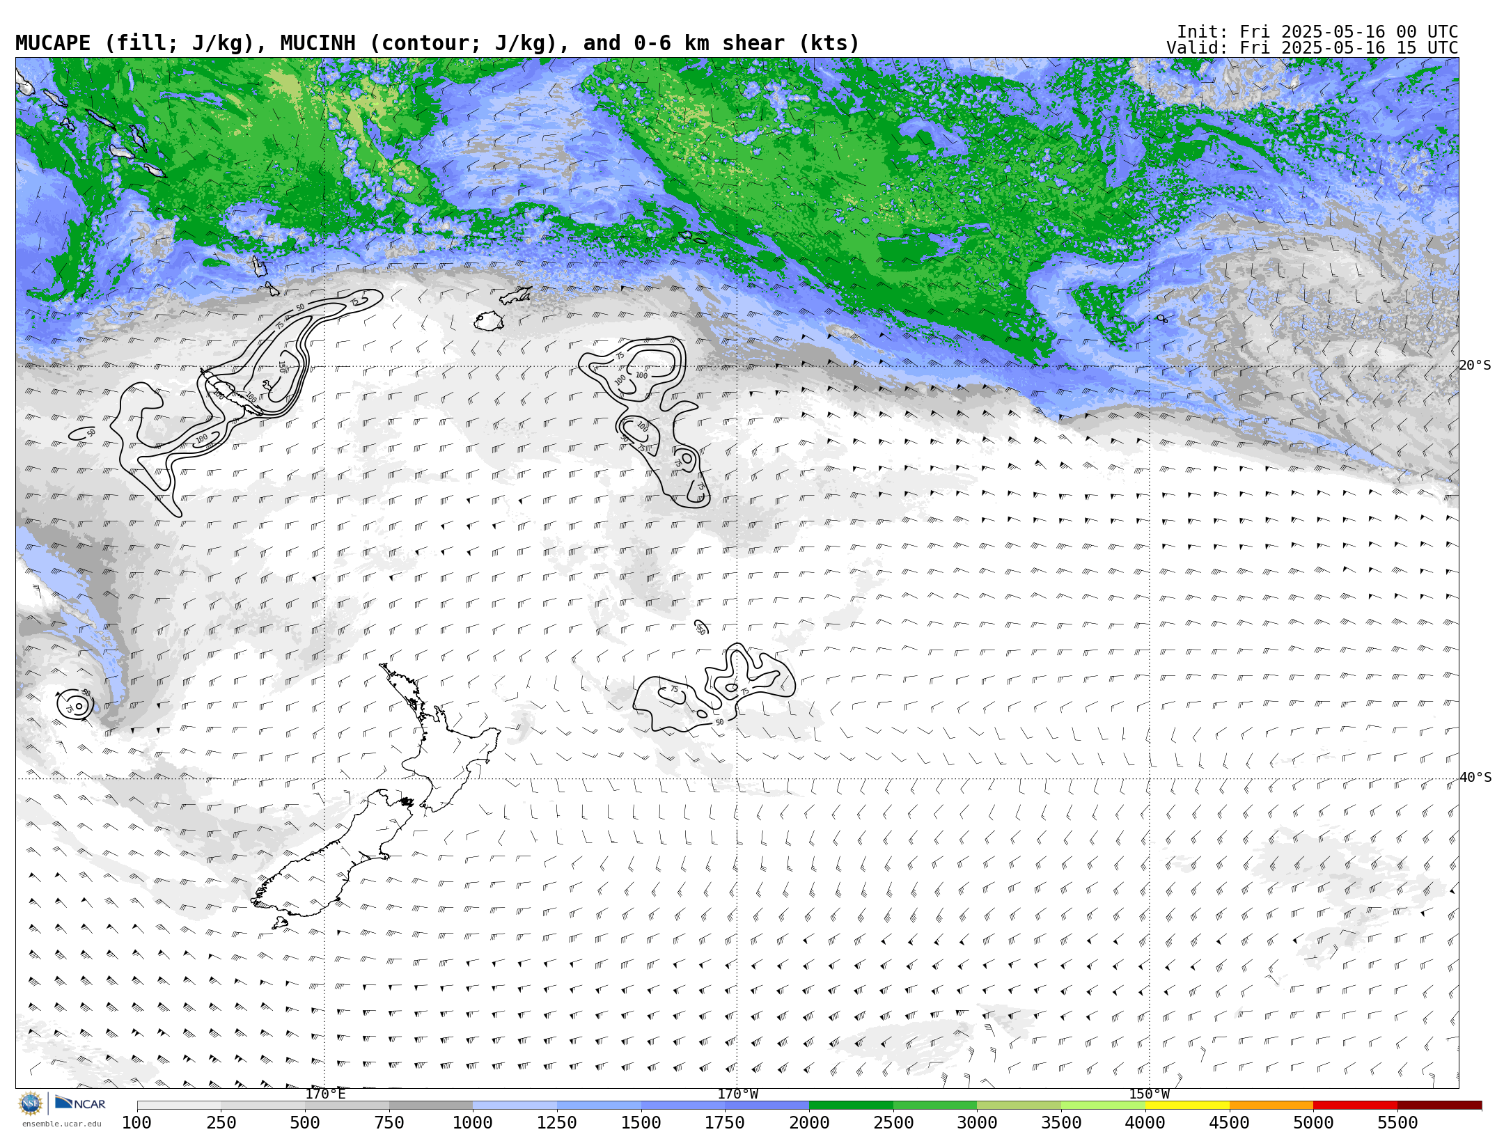Click the 150°W longitude label
The image size is (1504, 1132).
pos(1149,1094)
